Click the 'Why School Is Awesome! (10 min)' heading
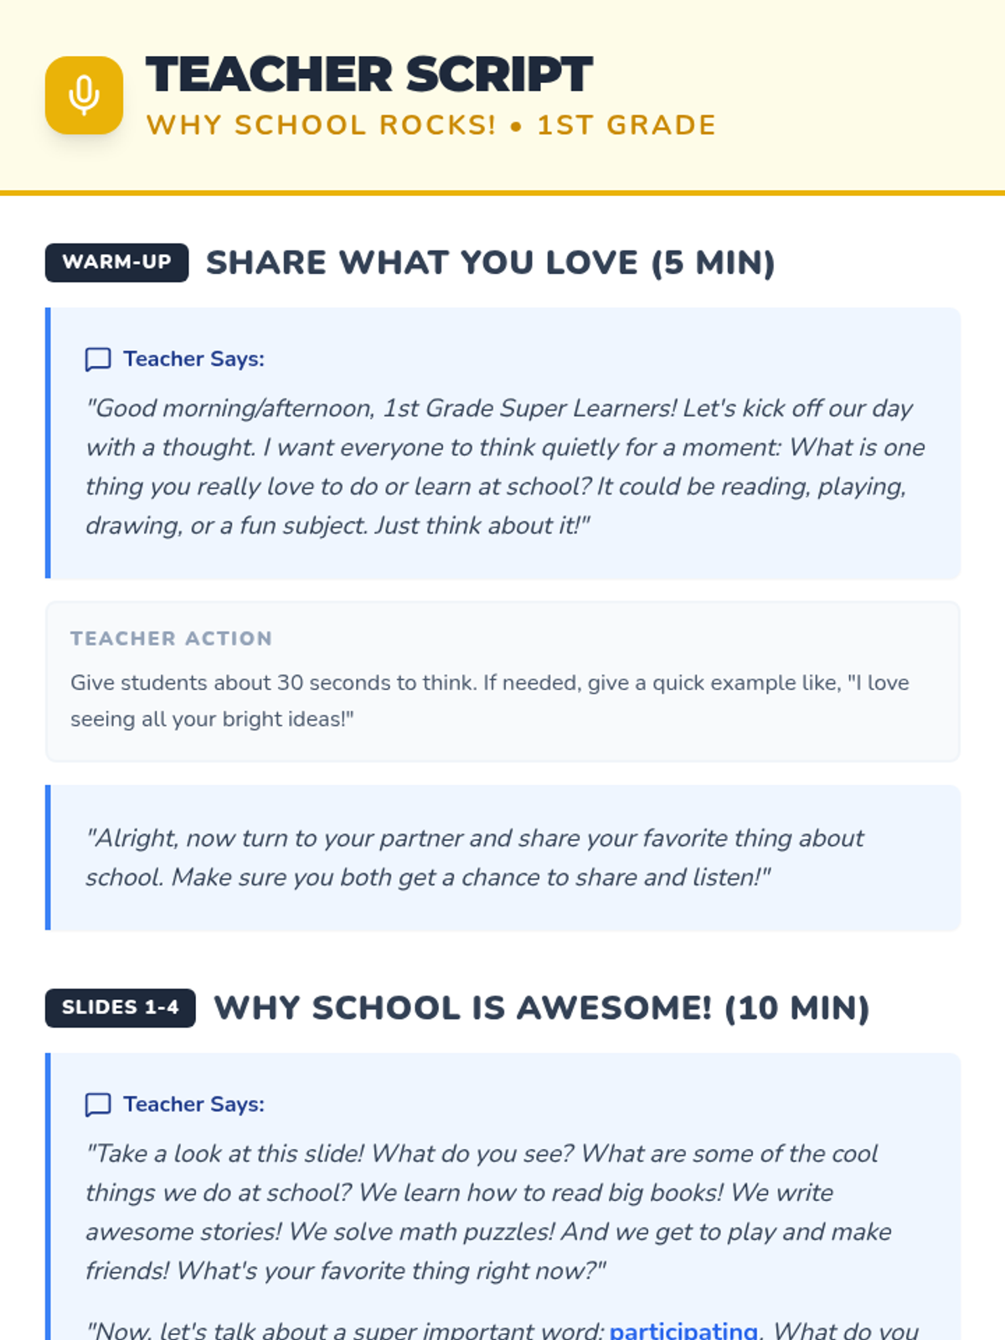The image size is (1005, 1340). (x=542, y=1008)
